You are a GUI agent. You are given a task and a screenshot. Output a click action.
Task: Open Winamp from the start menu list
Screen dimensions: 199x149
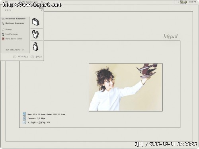click(x=9, y=29)
